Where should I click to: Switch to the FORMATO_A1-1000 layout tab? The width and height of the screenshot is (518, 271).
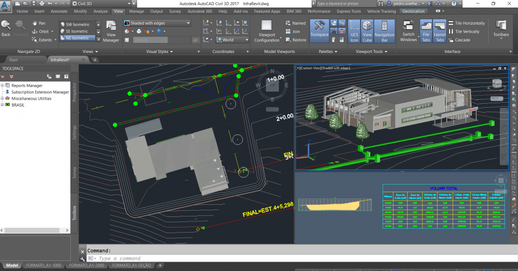click(44, 265)
